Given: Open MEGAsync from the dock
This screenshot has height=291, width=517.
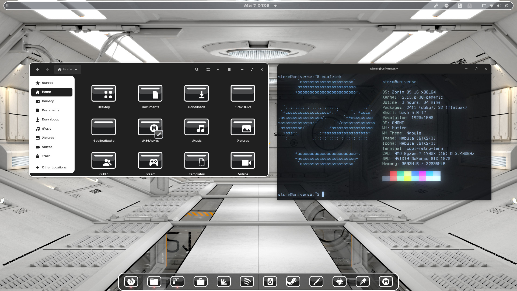Looking at the screenshot, I should click(386, 282).
